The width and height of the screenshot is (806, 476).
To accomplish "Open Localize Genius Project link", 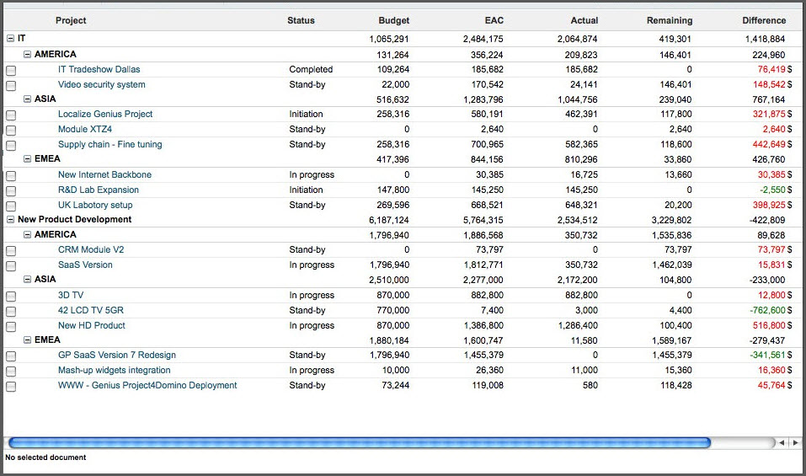I will (105, 114).
